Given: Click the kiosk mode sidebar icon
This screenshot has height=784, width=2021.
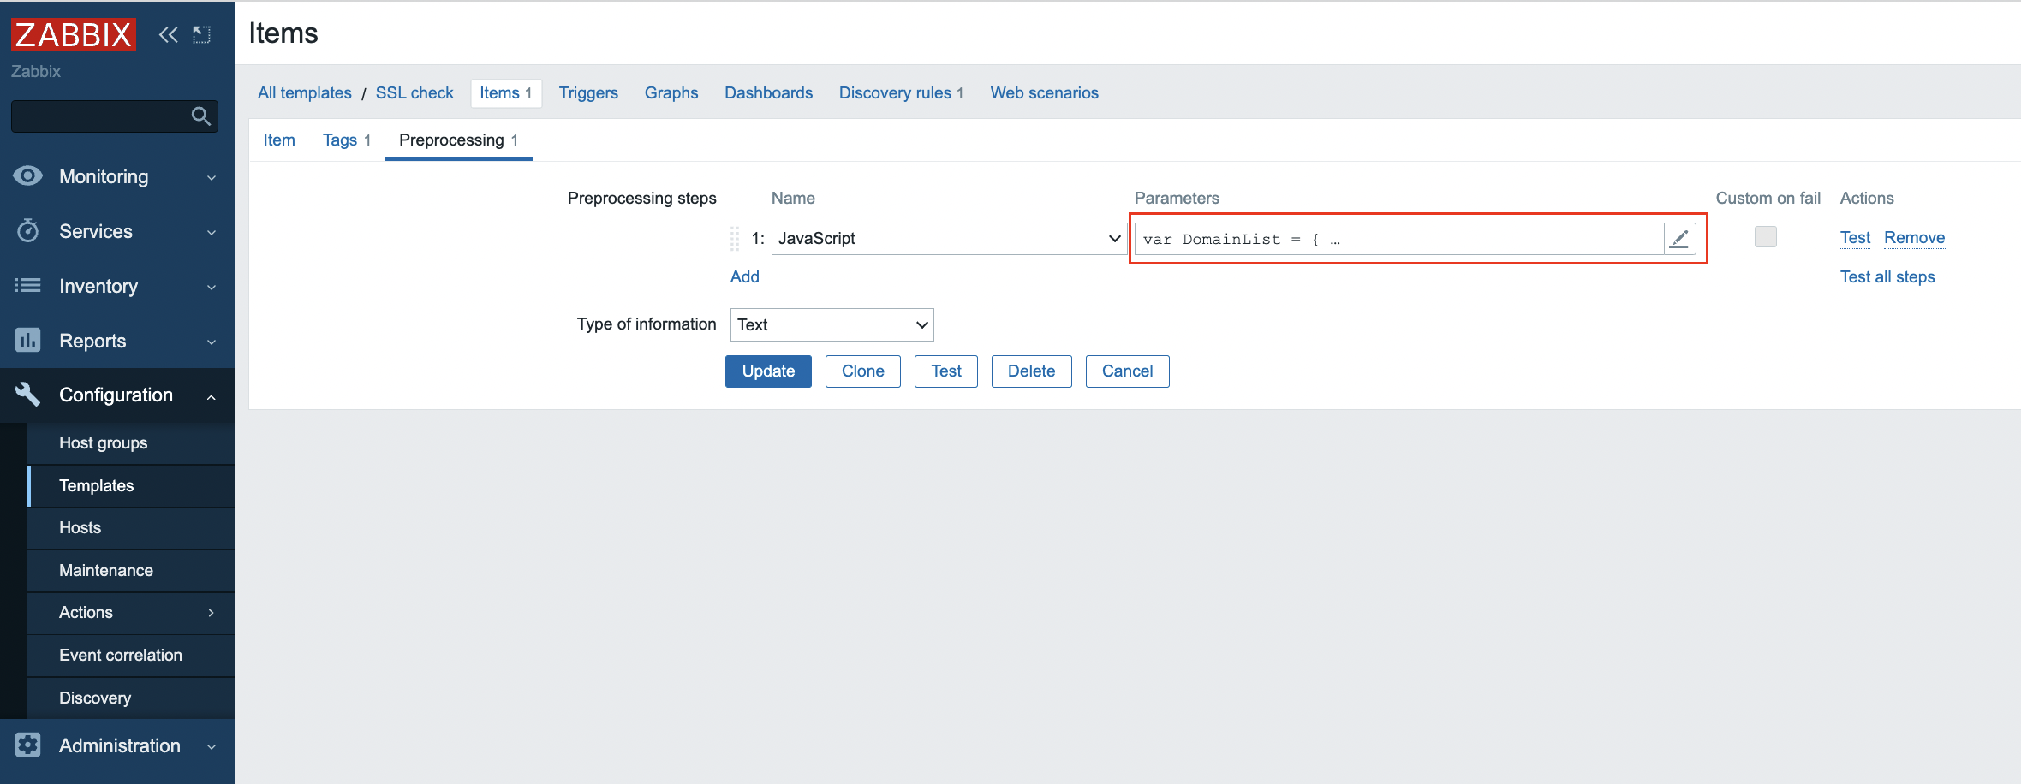Looking at the screenshot, I should (201, 34).
